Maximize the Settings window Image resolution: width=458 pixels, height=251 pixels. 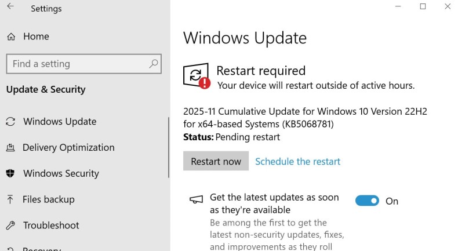pos(423,6)
